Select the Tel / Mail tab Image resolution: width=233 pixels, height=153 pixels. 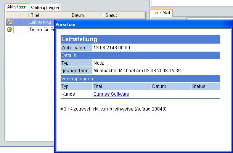(x=161, y=13)
